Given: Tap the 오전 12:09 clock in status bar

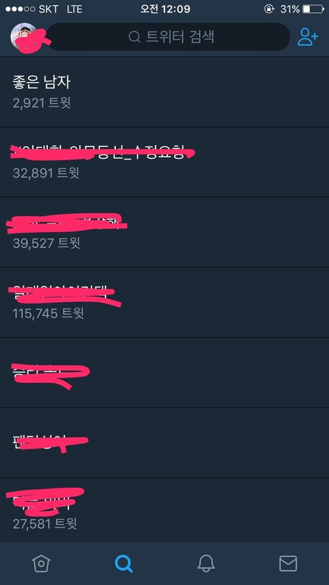Looking at the screenshot, I should (164, 9).
